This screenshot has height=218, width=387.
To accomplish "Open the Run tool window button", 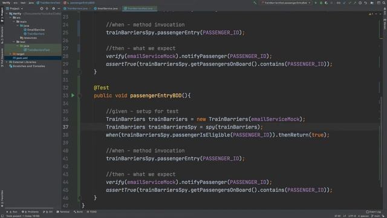I will (x=12, y=212).
